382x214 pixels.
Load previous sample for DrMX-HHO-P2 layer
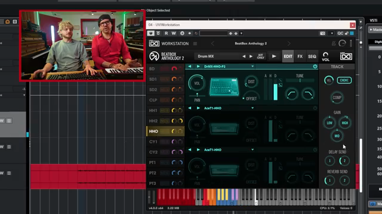190,66
